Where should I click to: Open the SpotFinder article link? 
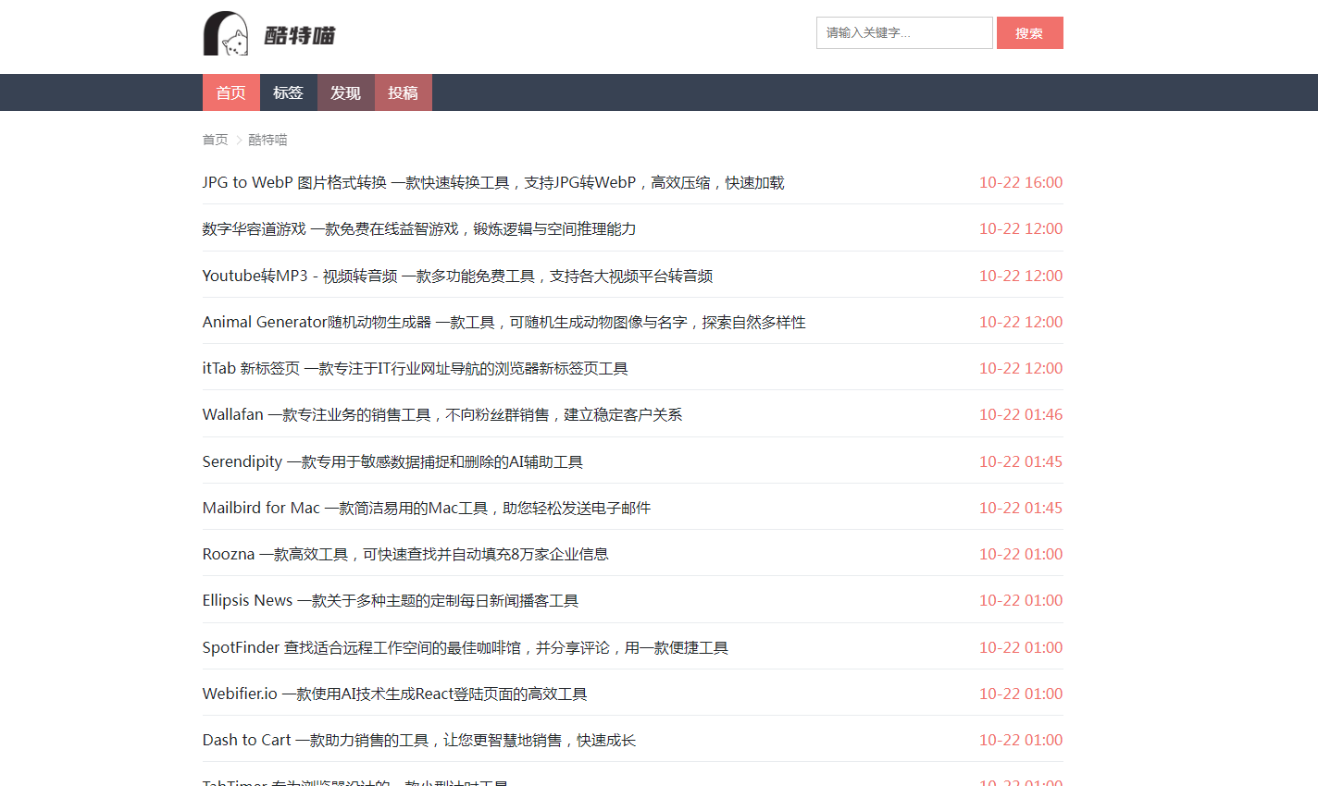[x=466, y=647]
